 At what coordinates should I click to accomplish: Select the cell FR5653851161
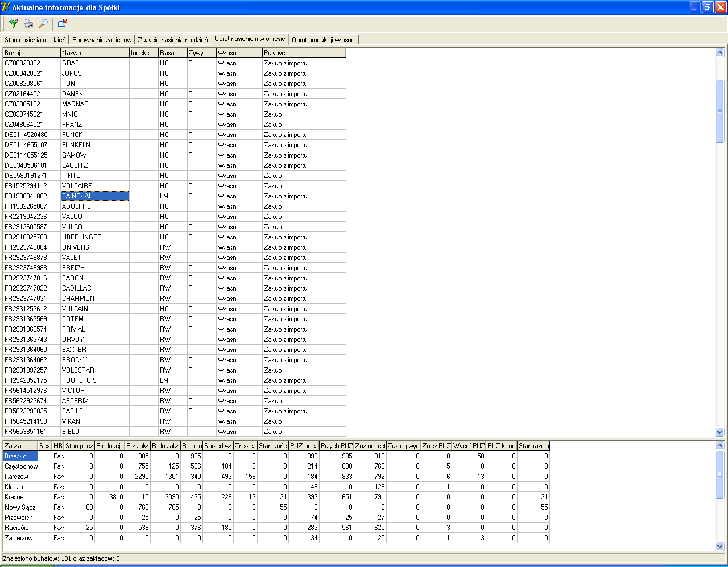tap(32, 432)
